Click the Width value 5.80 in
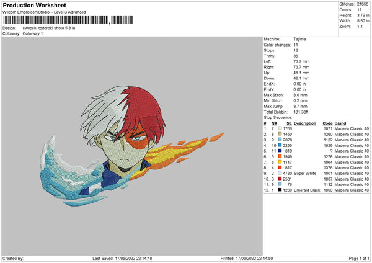The width and height of the screenshot is (372, 263). pyautogui.click(x=363, y=21)
